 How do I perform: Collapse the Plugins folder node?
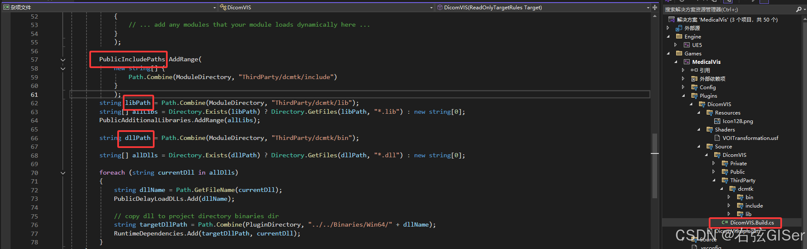point(683,96)
